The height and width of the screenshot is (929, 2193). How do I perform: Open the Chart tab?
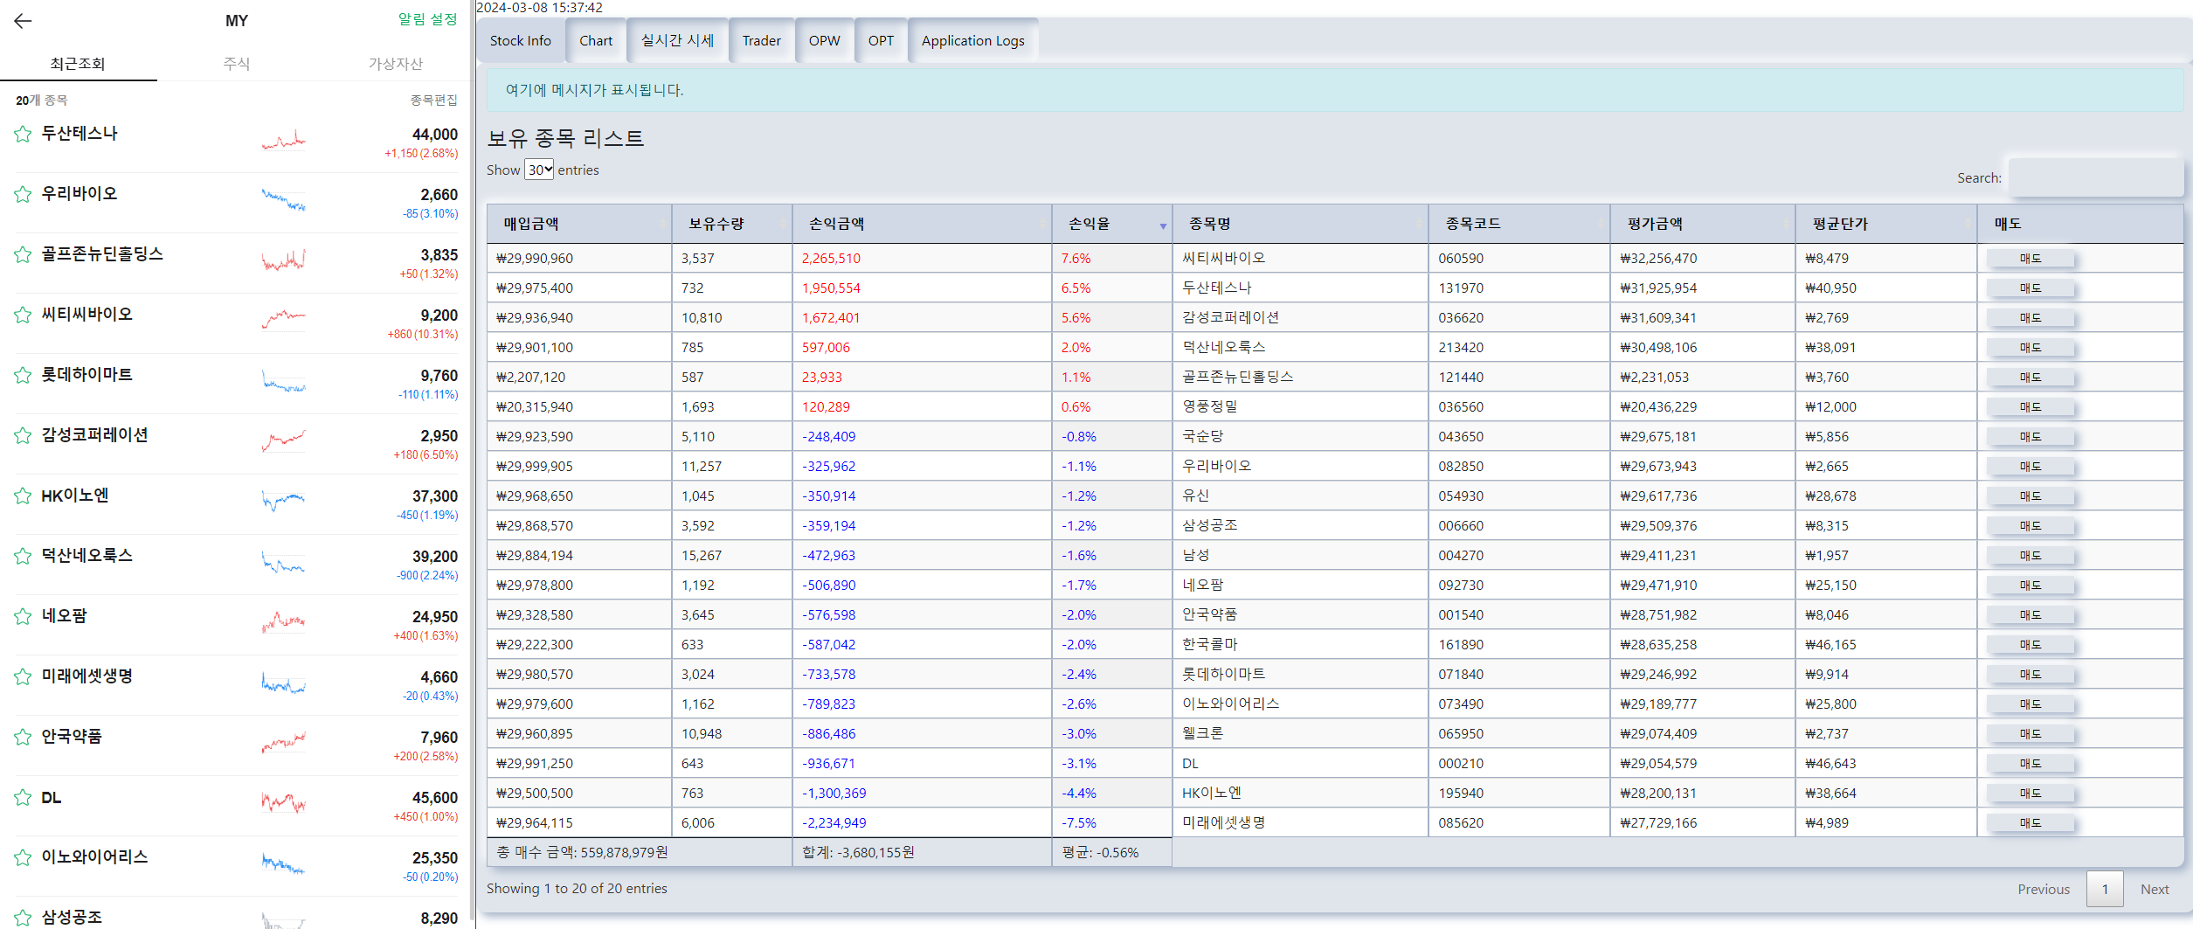coord(596,40)
